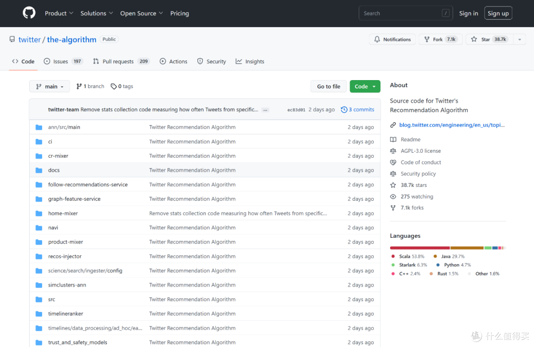Open the twitter owner link
The width and height of the screenshot is (534, 347).
click(30, 40)
